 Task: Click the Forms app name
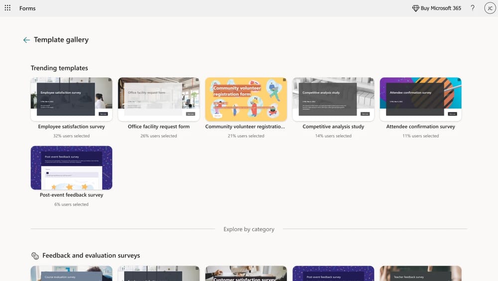(27, 8)
